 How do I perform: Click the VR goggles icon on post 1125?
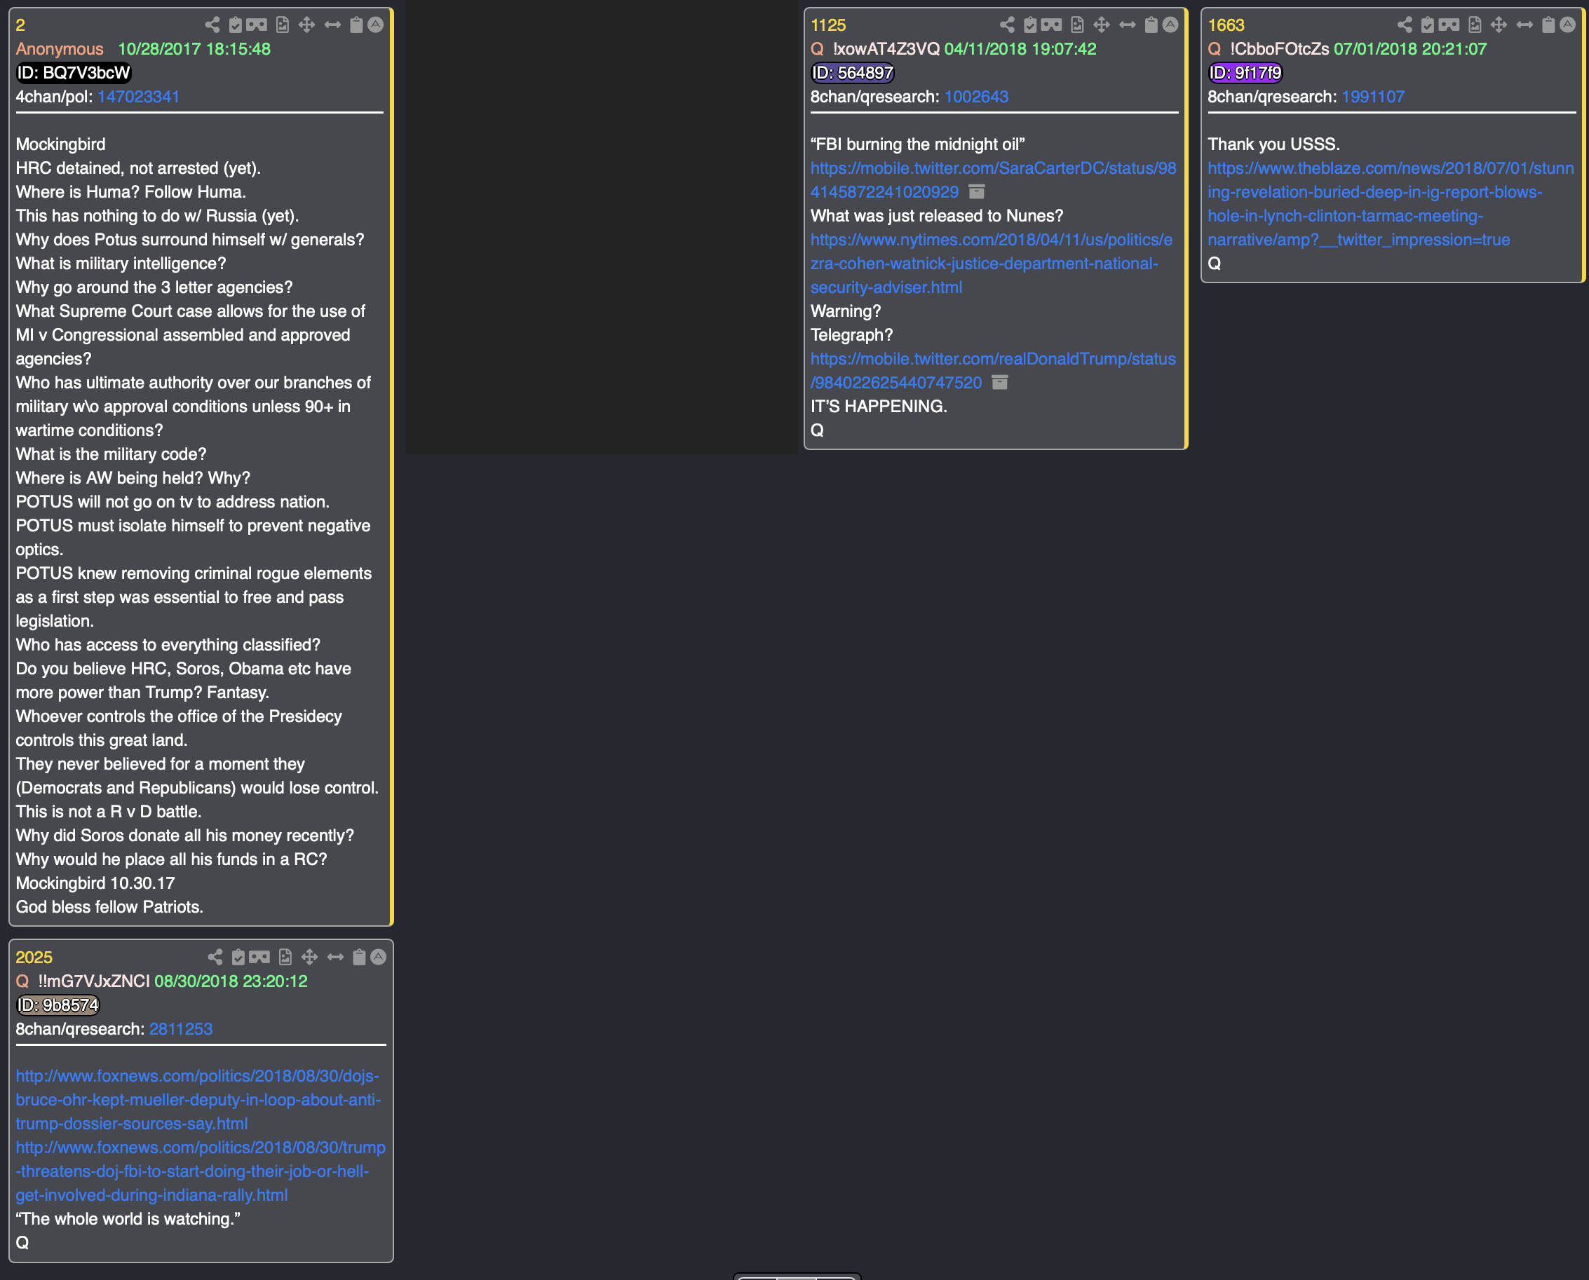pos(1051,25)
